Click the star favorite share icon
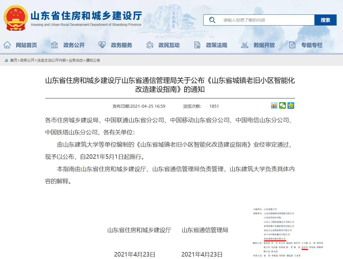 (291, 106)
